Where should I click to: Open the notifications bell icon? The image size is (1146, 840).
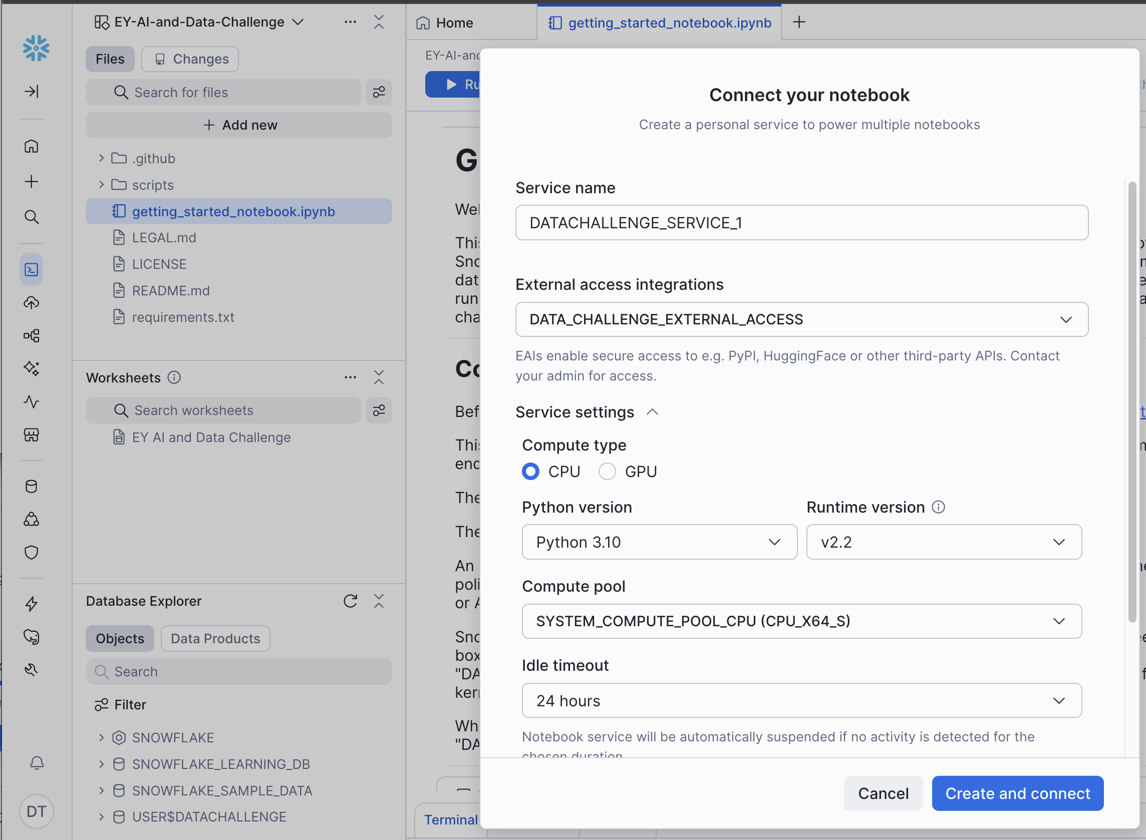pos(37,763)
